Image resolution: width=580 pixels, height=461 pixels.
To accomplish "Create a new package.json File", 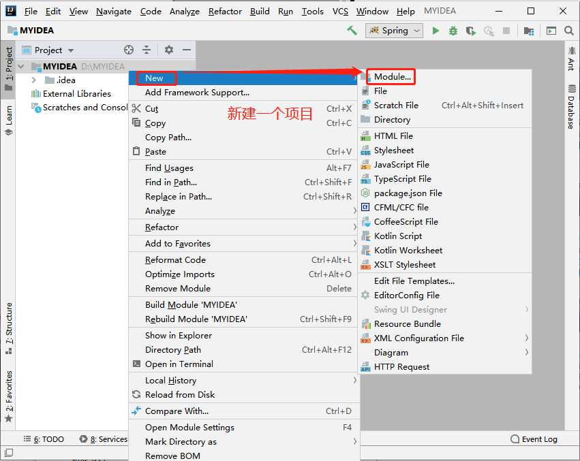I will (445, 193).
